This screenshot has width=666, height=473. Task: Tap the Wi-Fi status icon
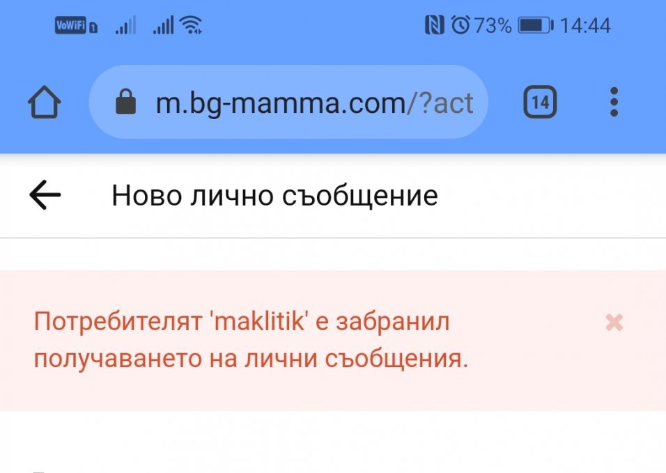pyautogui.click(x=190, y=26)
